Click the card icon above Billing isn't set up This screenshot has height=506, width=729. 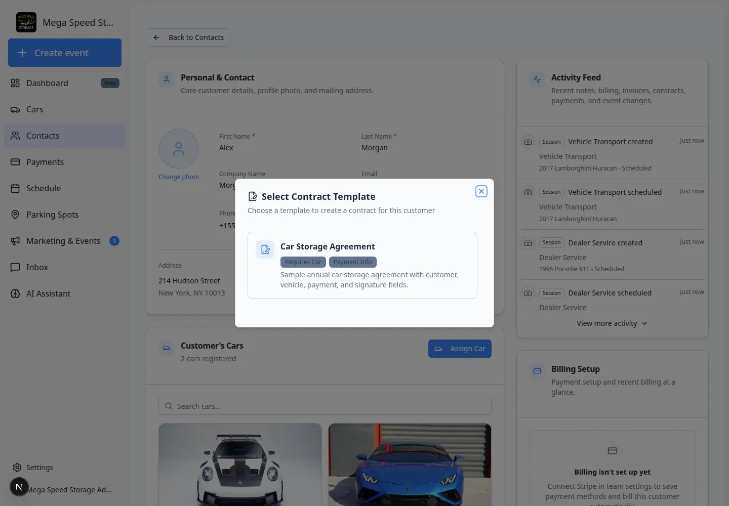pos(613,451)
